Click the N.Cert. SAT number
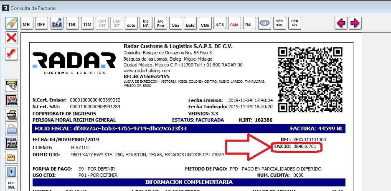Image resolution: width=391 pixels, height=191 pixels. tap(95, 107)
